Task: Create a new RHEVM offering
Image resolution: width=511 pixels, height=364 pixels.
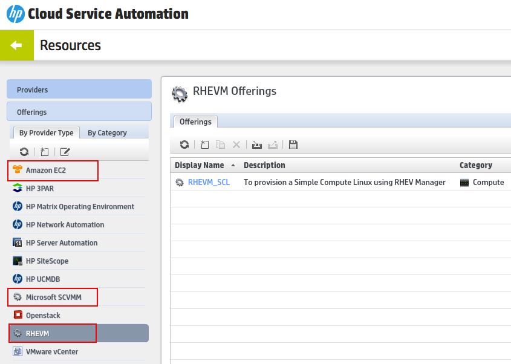Action: pyautogui.click(x=204, y=145)
